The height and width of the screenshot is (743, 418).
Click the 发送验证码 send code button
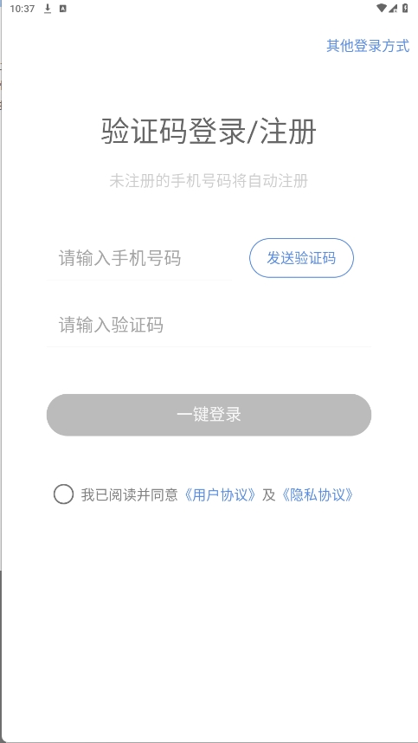tap(301, 258)
